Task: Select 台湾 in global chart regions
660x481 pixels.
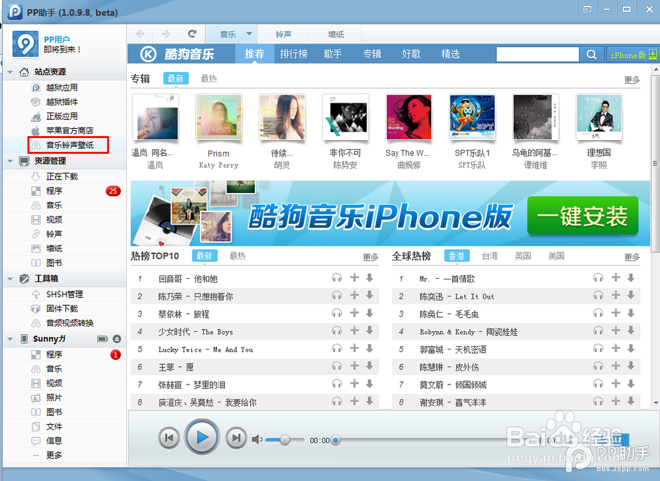Action: coord(489,256)
